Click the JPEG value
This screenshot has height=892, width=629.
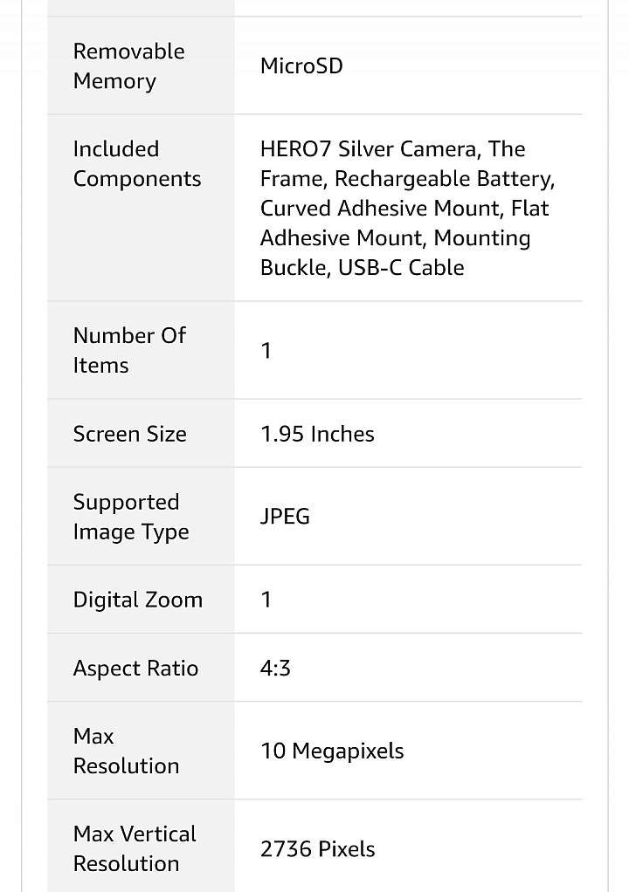pyautogui.click(x=285, y=517)
